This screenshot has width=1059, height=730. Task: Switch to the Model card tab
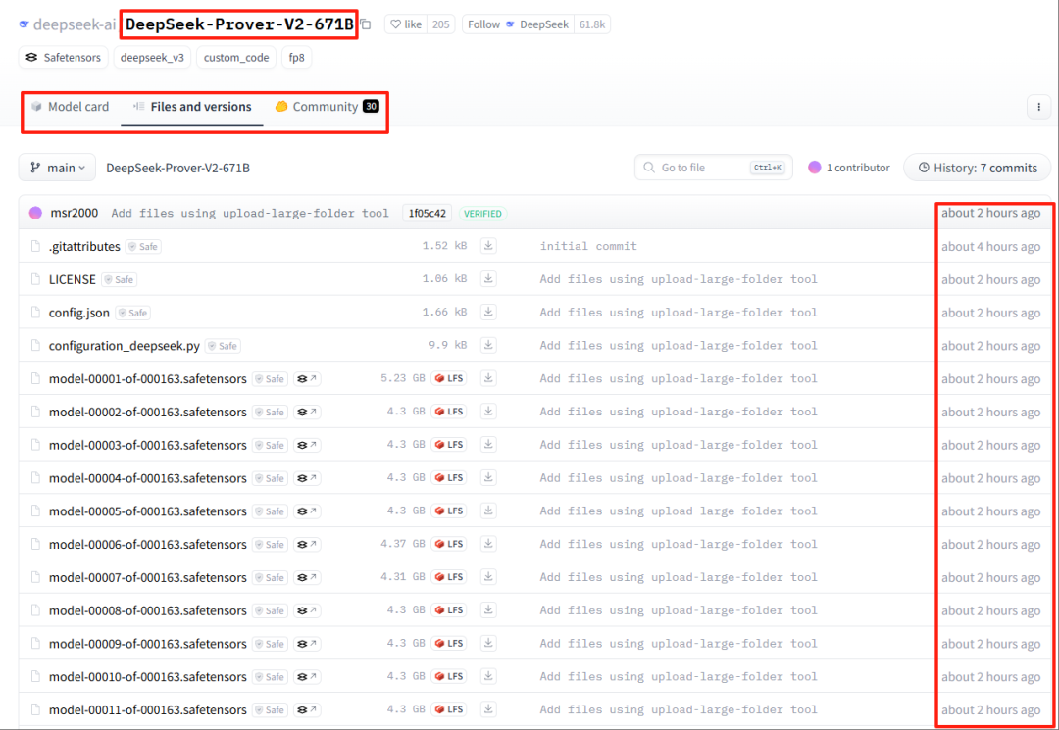(x=71, y=107)
